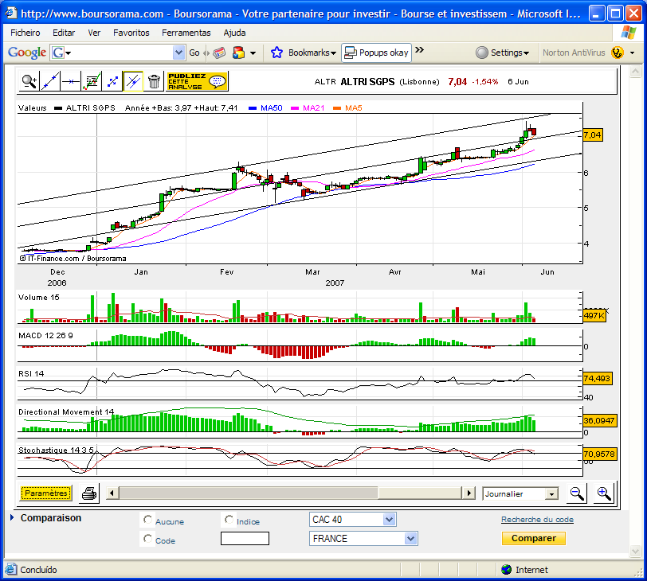Open the Ferramentas menu
This screenshot has width=647, height=581.
point(186,33)
